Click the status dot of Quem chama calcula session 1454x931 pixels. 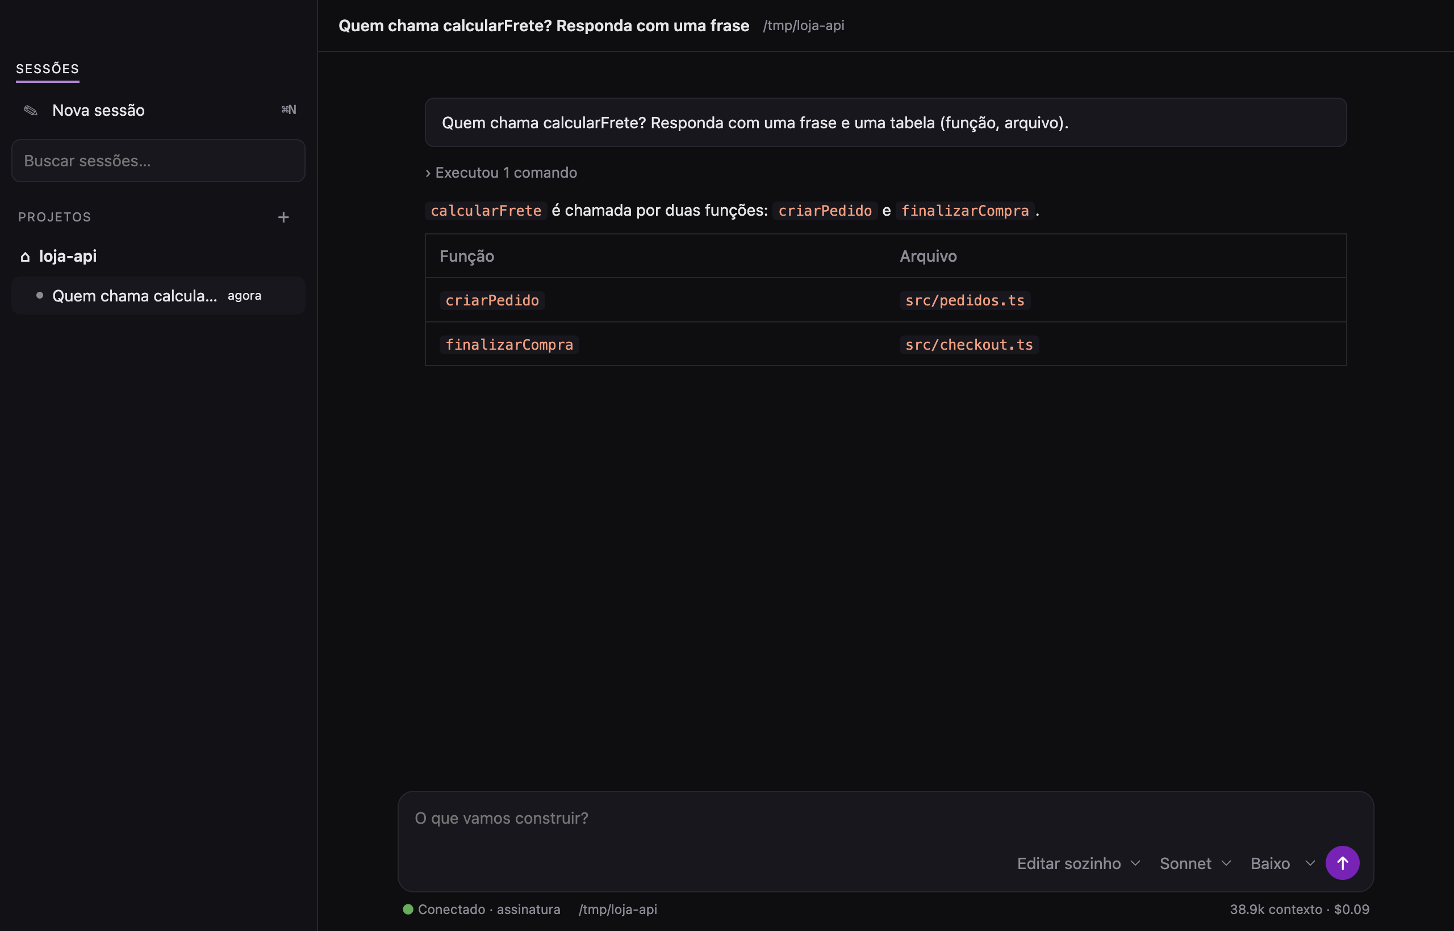click(x=39, y=296)
